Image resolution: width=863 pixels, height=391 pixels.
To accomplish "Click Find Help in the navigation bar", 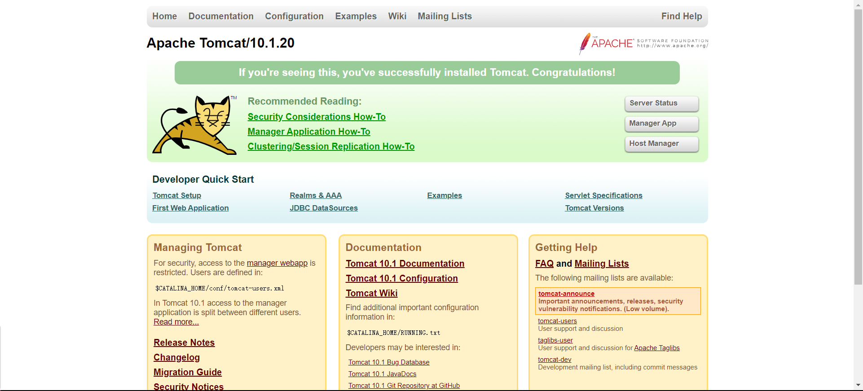I will [x=682, y=16].
